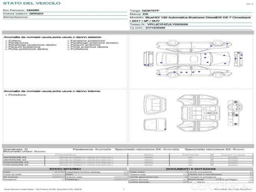Select the chassis number VR1JCYHZULY053529
Screen dimensions: 256x192
coord(167,24)
